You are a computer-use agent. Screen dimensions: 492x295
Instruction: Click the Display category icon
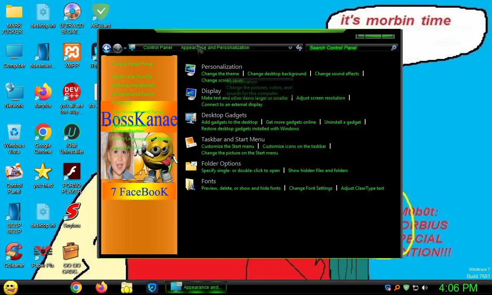coord(191,94)
